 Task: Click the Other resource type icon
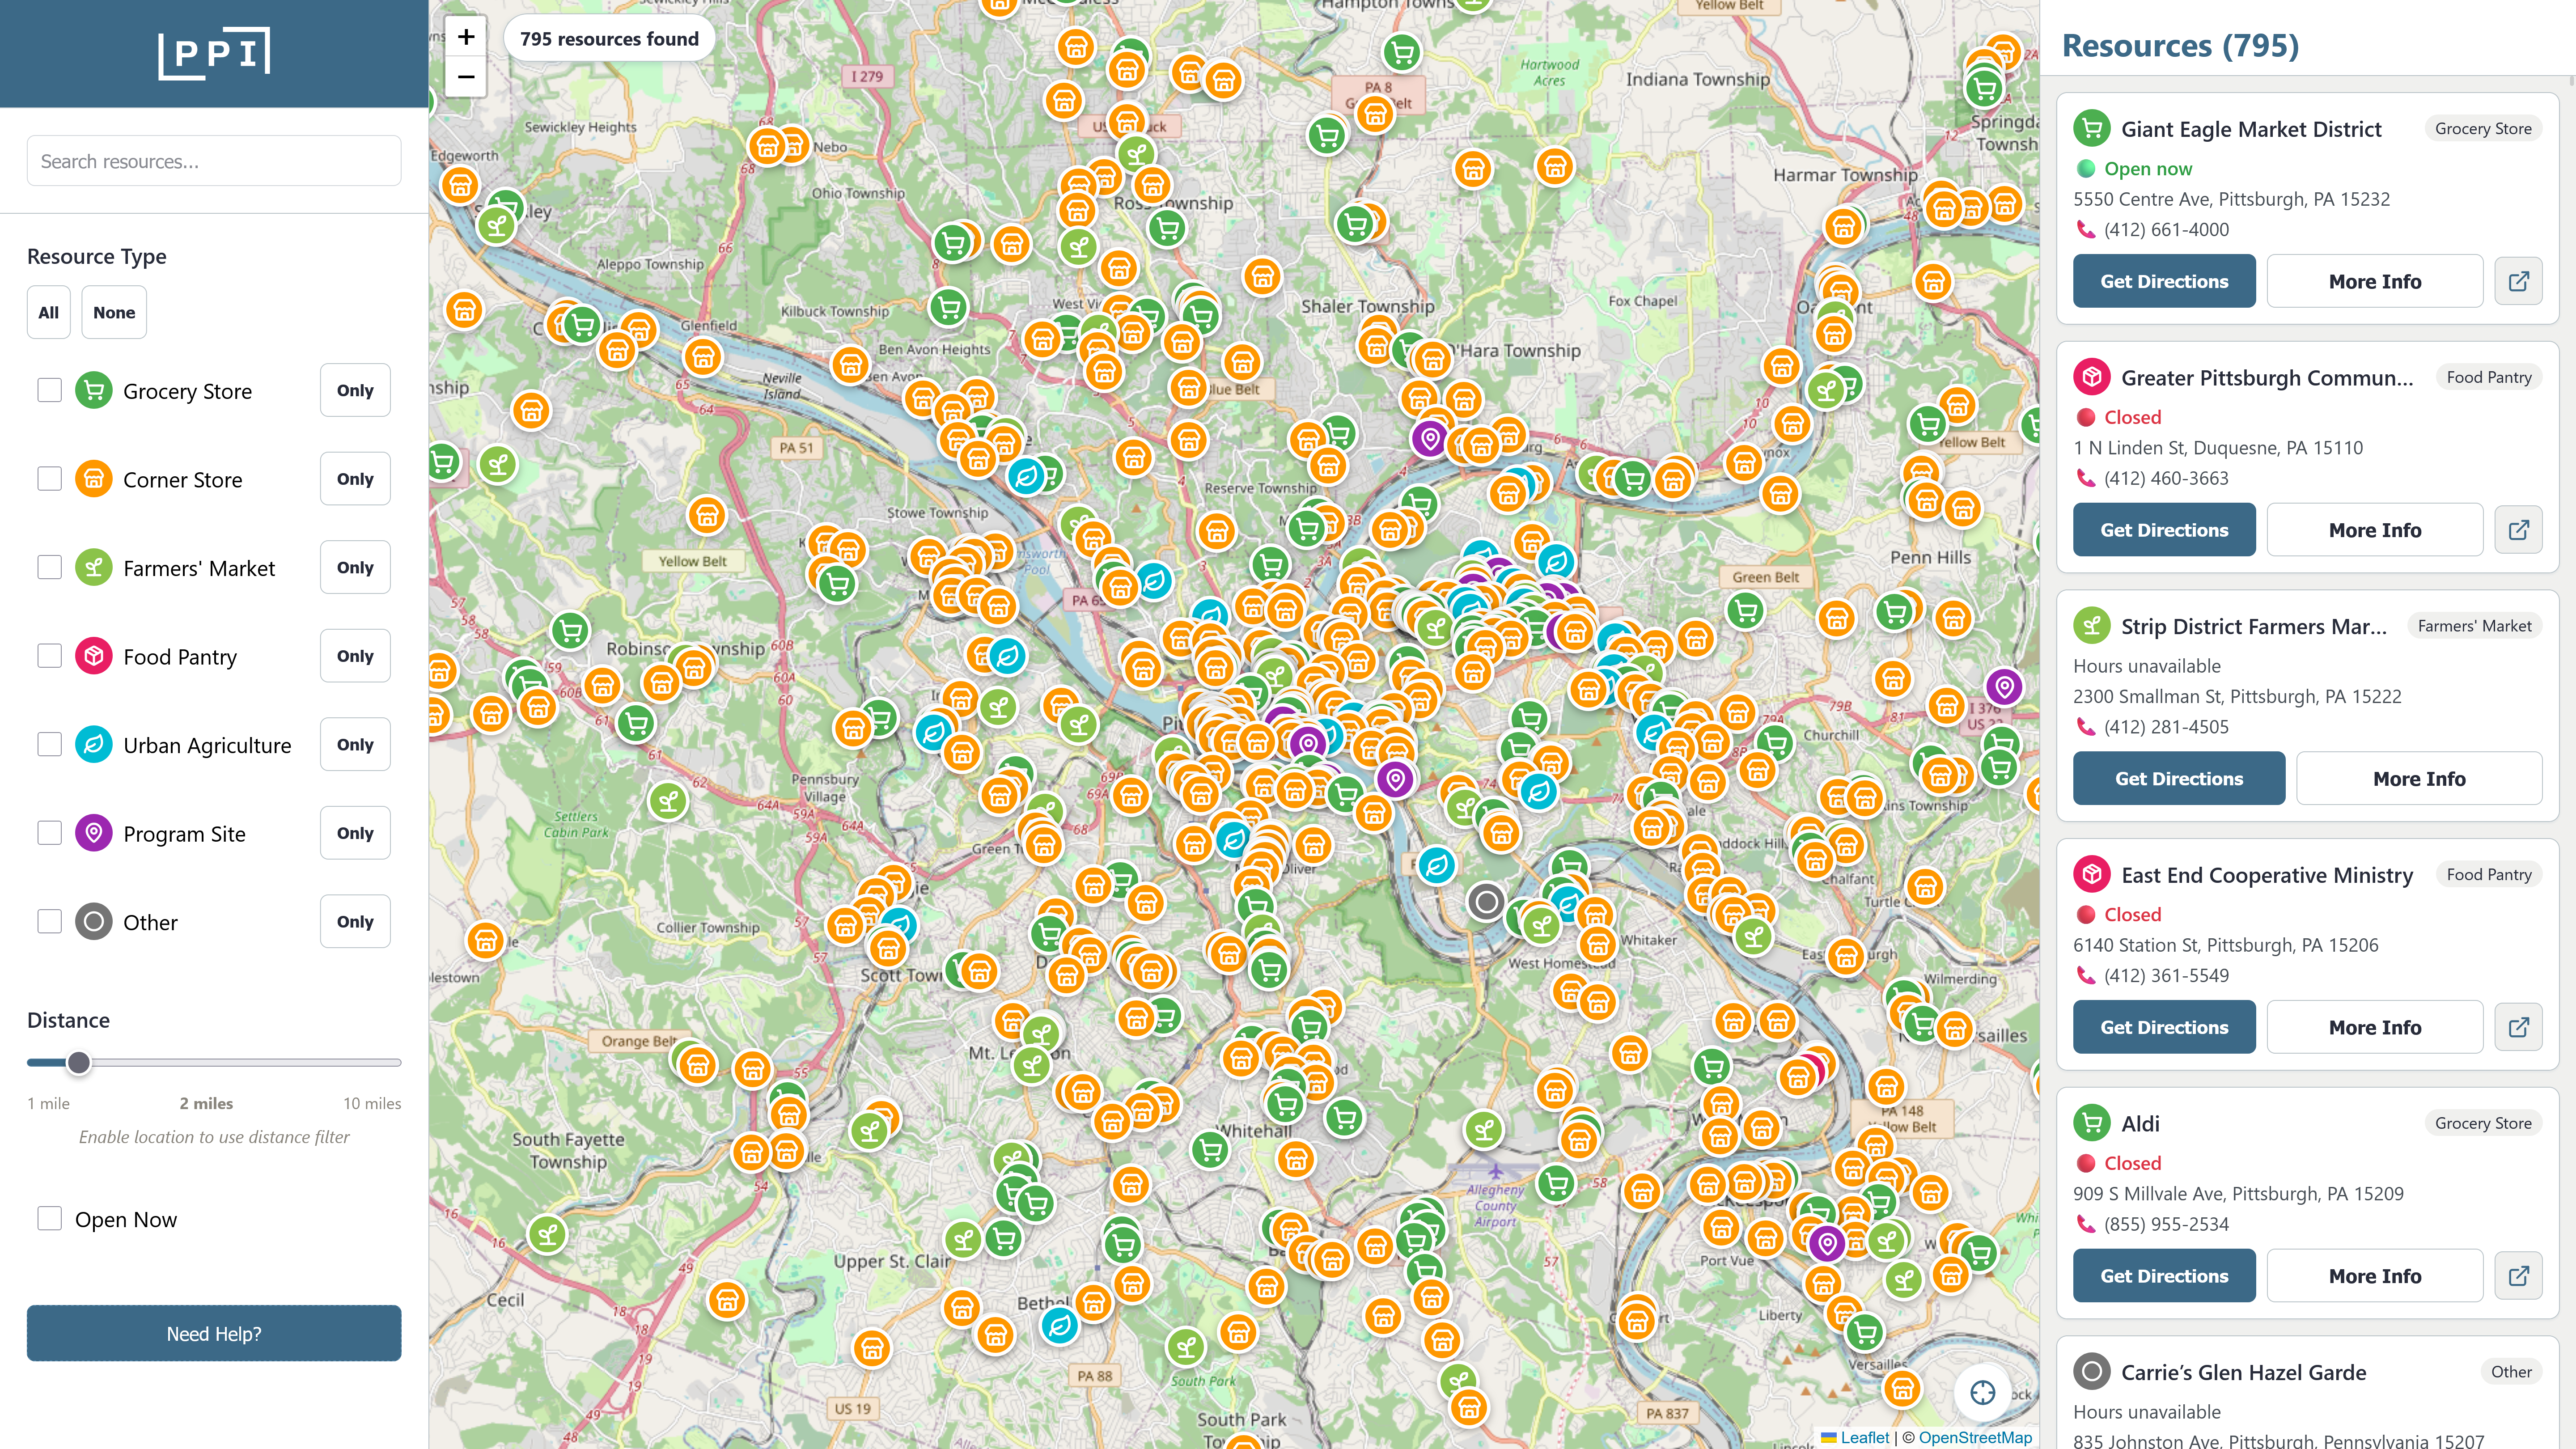point(93,921)
